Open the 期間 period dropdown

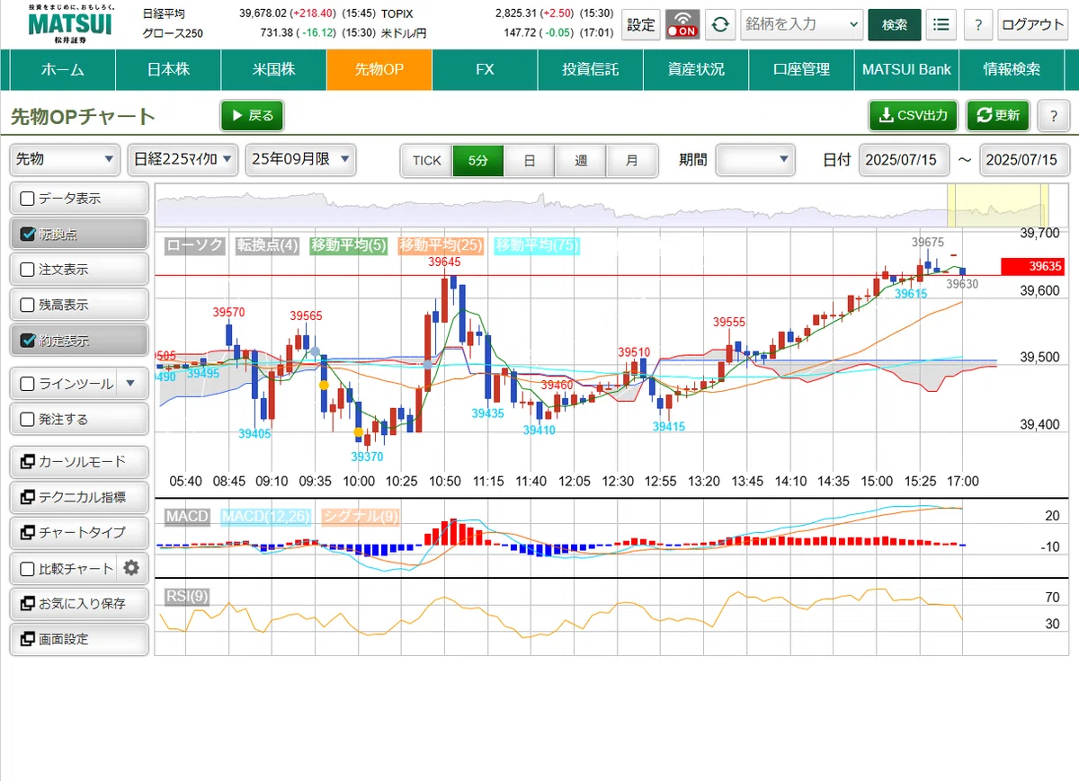[x=755, y=160]
